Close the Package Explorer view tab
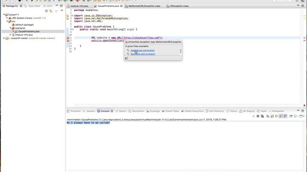Image resolution: width=307 pixels, height=172 pixels. click(21, 6)
